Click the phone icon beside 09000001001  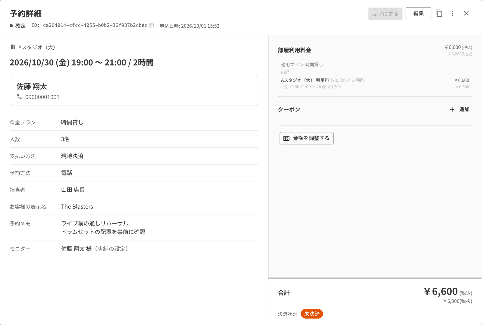[x=20, y=97]
